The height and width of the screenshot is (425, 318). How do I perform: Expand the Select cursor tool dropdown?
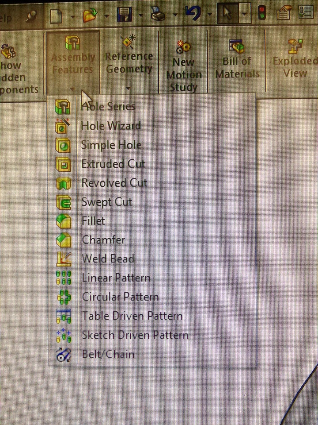[x=244, y=14]
